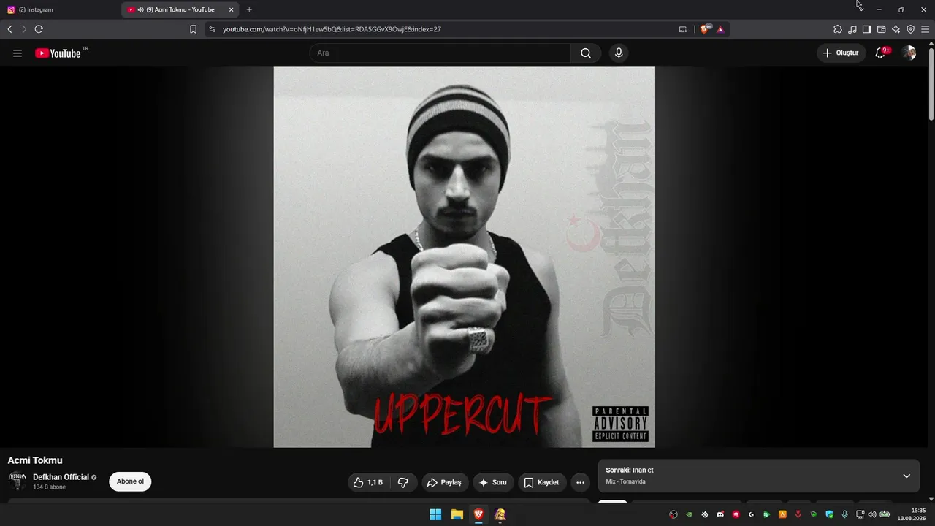Viewport: 935px width, 526px height.
Task: Open Defkhan Official channel name link
Action: tap(61, 477)
